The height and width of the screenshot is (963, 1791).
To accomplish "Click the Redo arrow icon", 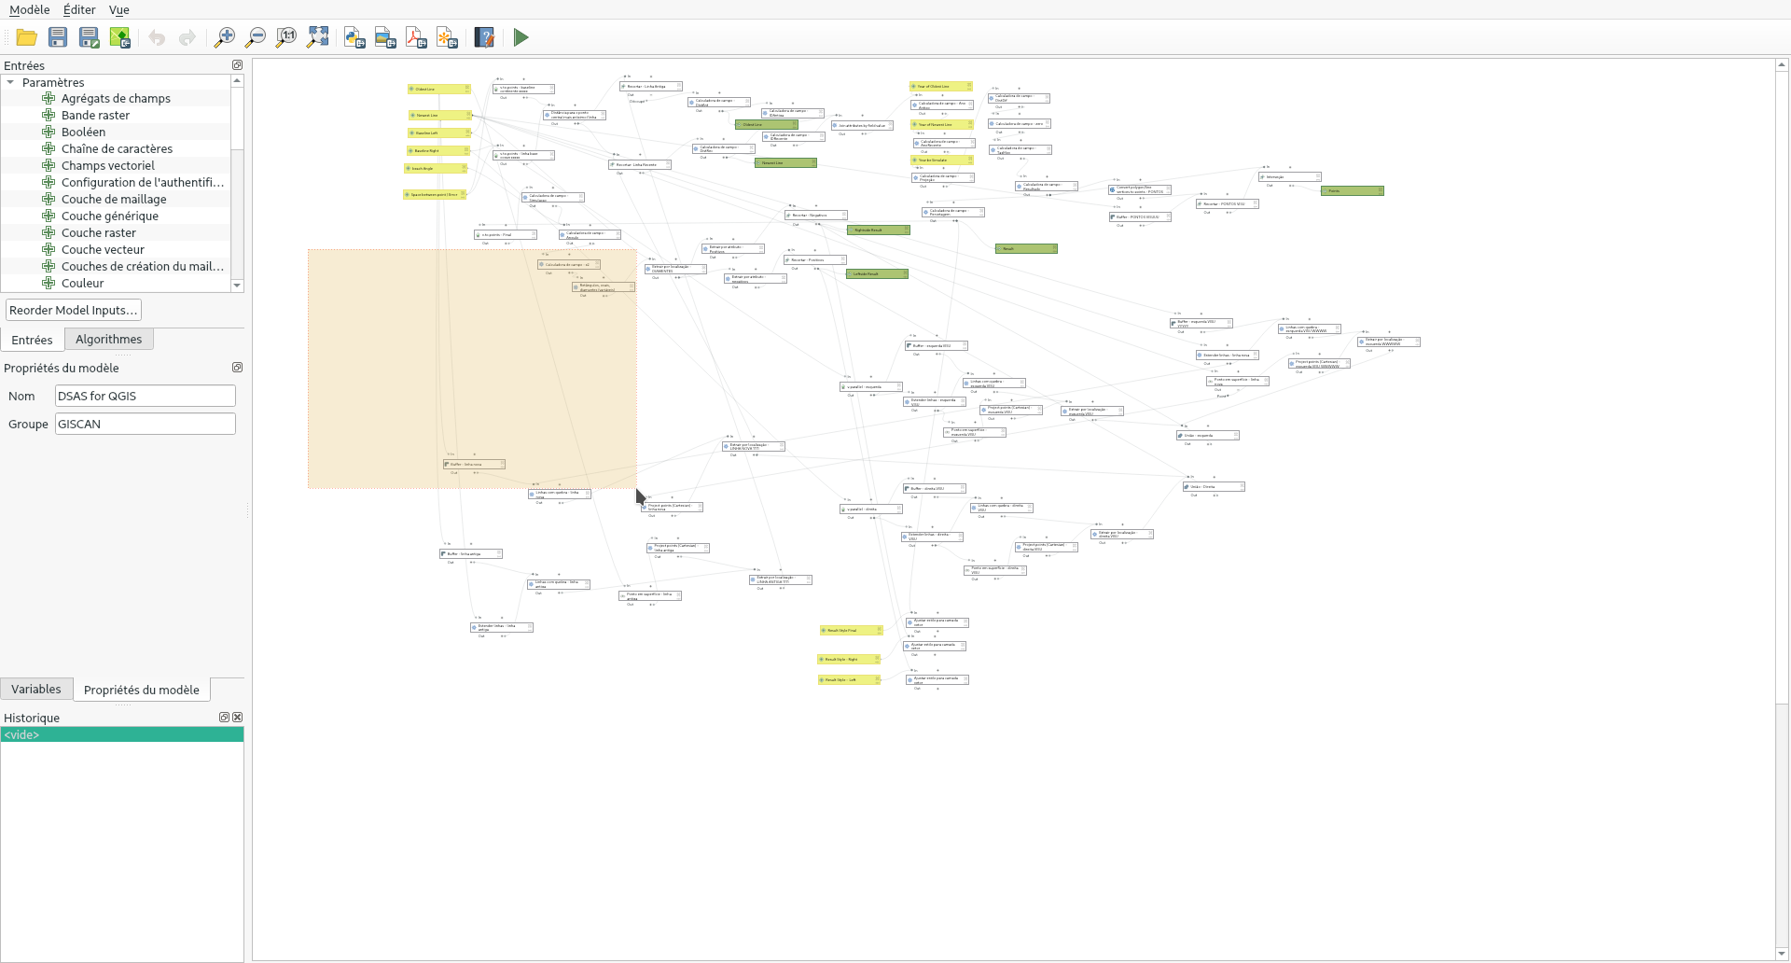I will [x=187, y=37].
